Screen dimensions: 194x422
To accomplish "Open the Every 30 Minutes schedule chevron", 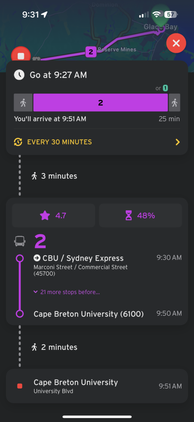I will (178, 142).
